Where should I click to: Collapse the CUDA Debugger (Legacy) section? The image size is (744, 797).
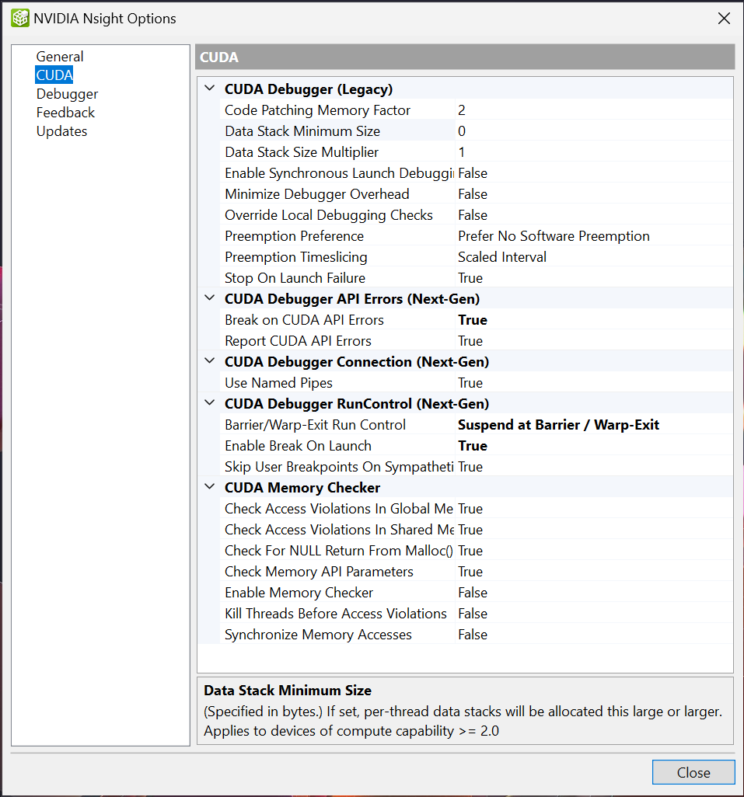[x=210, y=89]
